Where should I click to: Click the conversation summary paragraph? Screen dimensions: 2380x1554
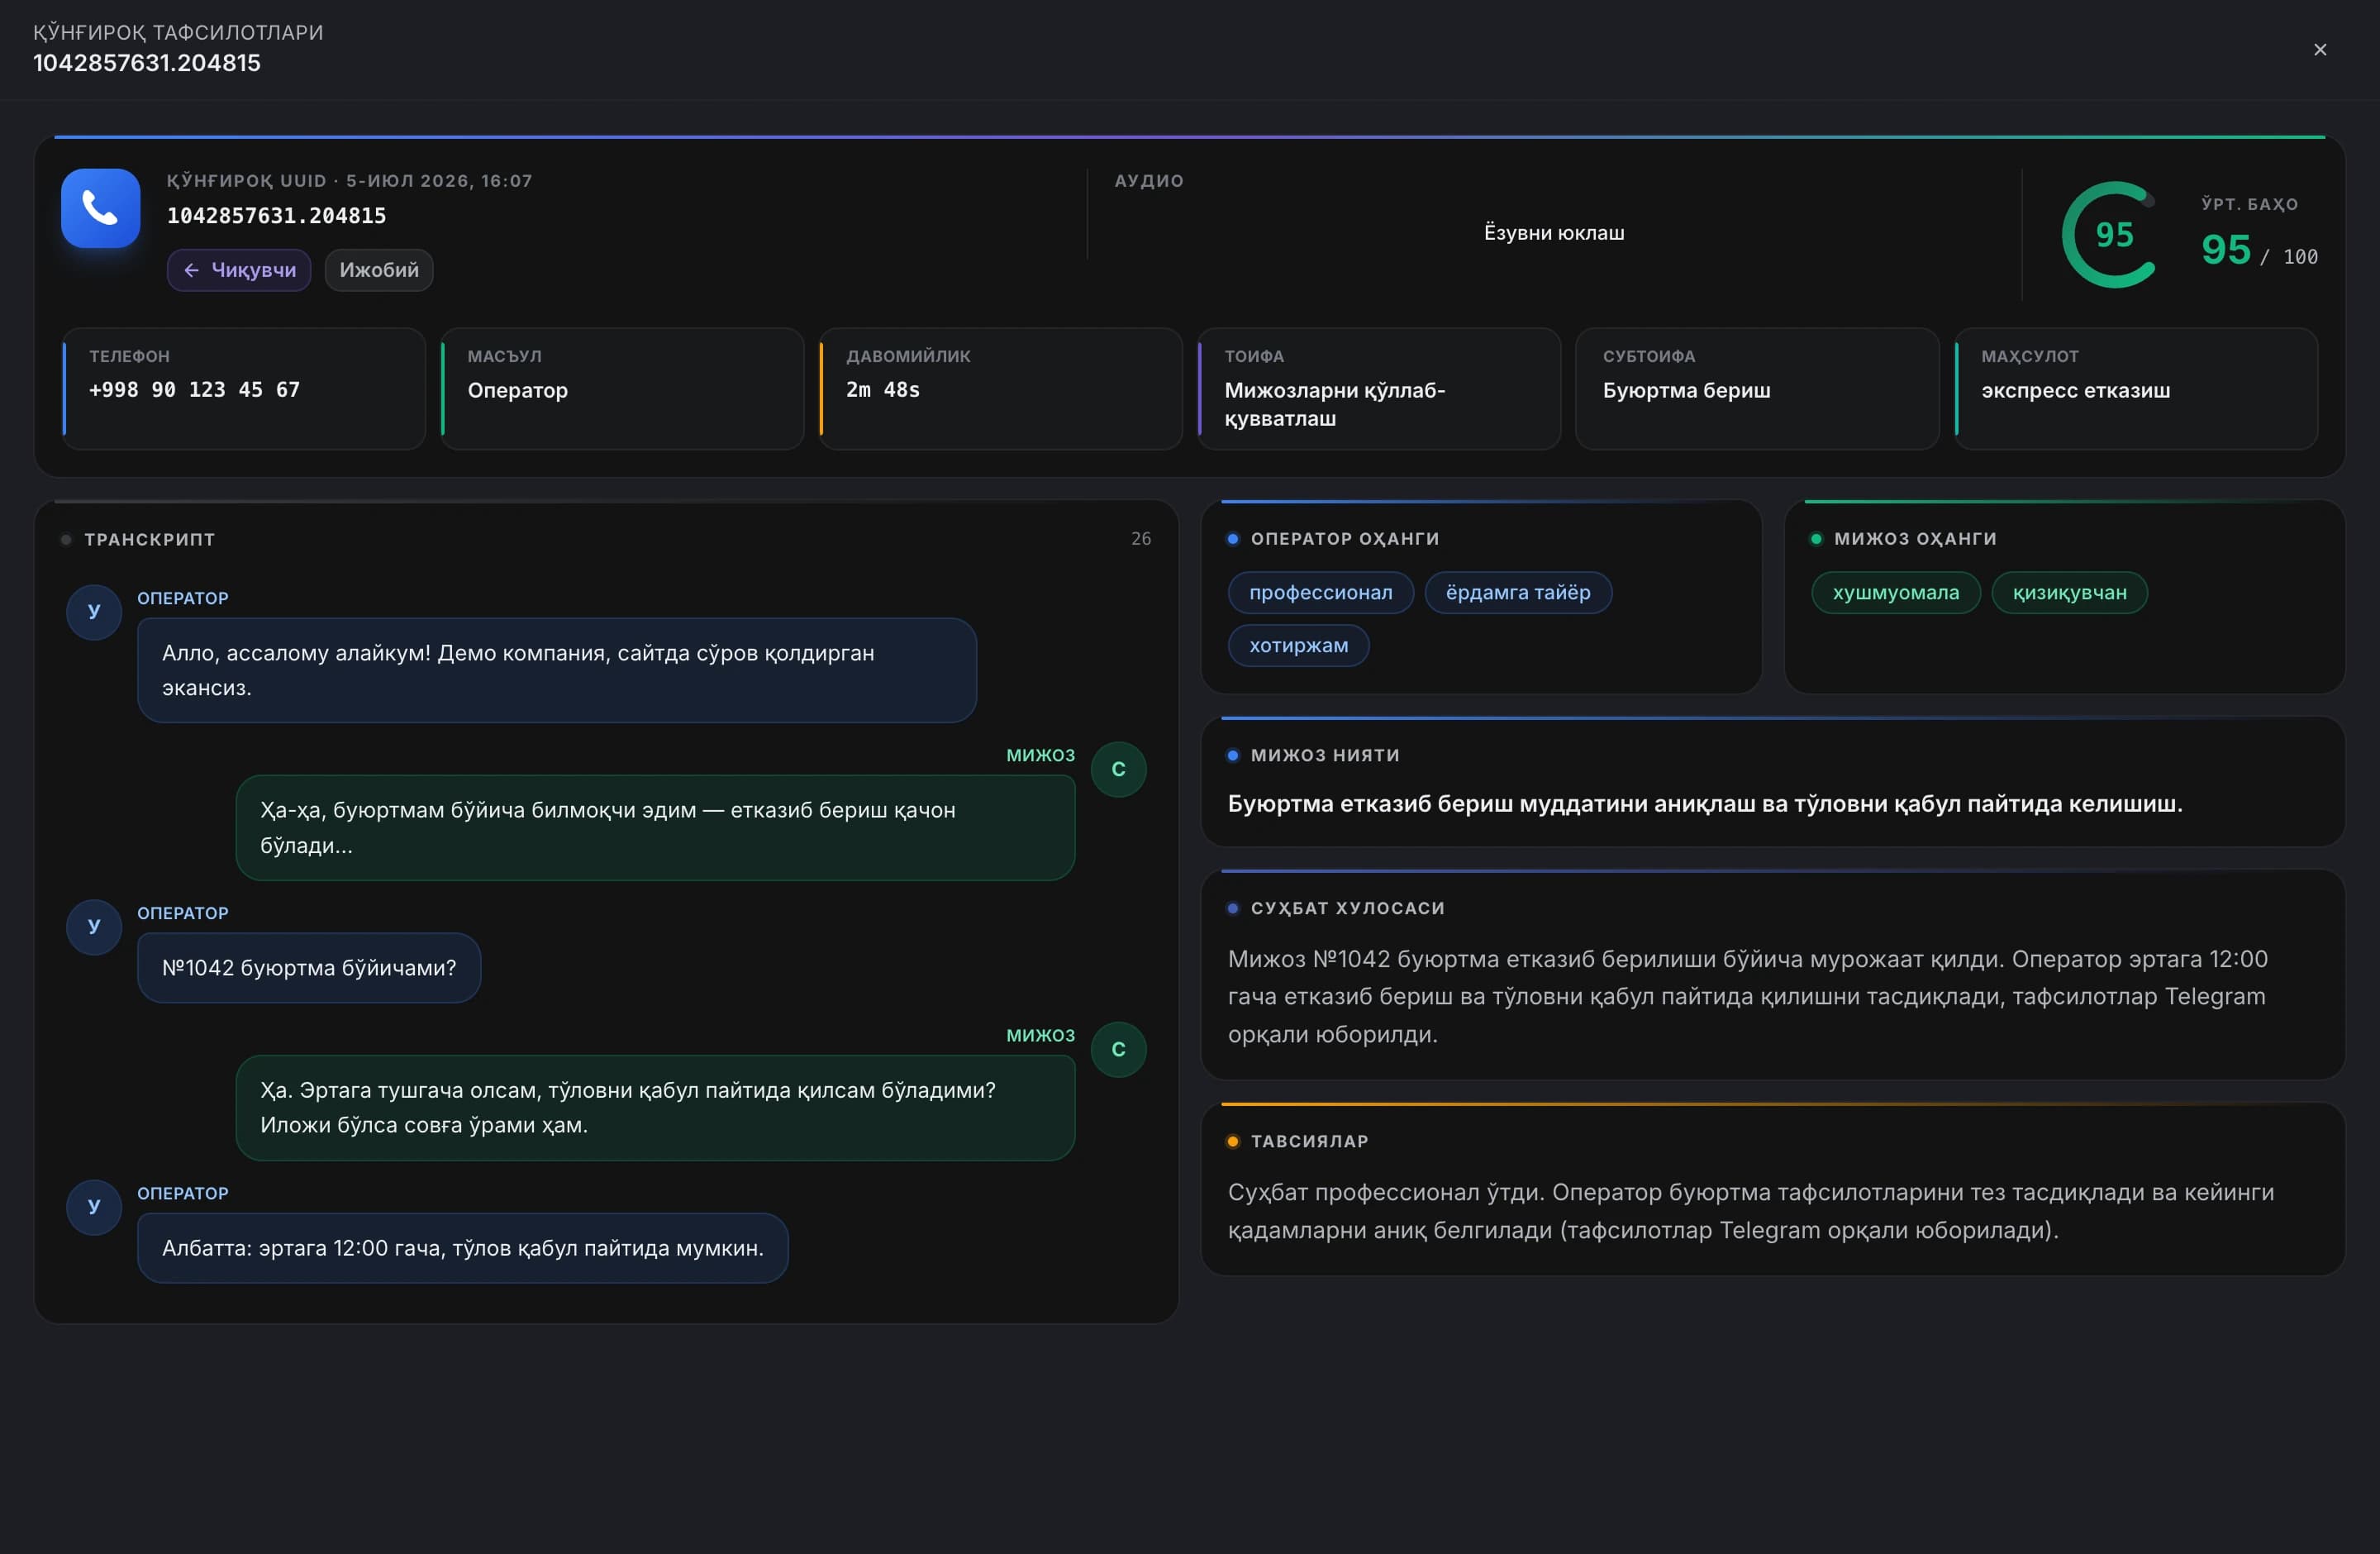[1748, 997]
